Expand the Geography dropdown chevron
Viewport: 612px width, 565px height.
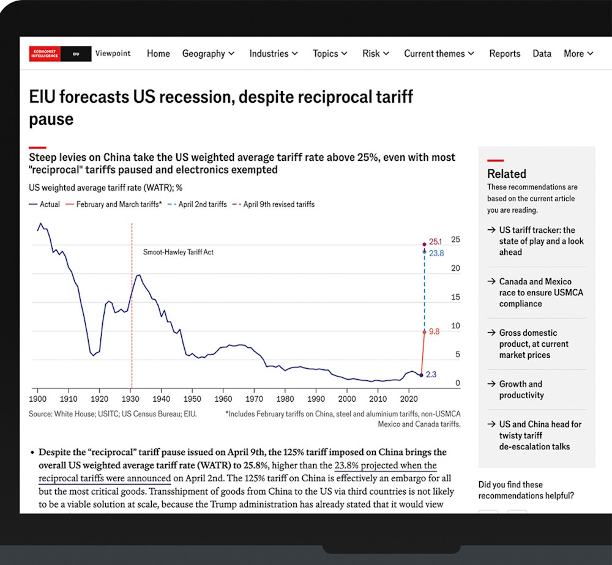coord(231,54)
